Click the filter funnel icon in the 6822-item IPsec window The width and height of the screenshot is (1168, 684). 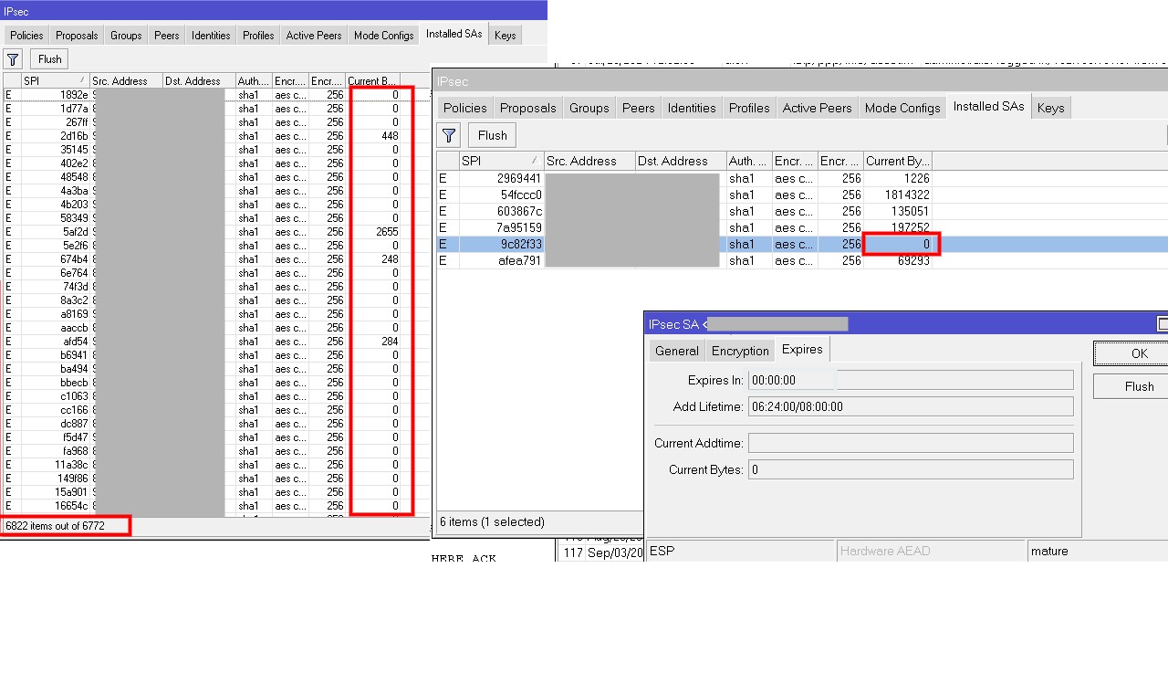(13, 59)
